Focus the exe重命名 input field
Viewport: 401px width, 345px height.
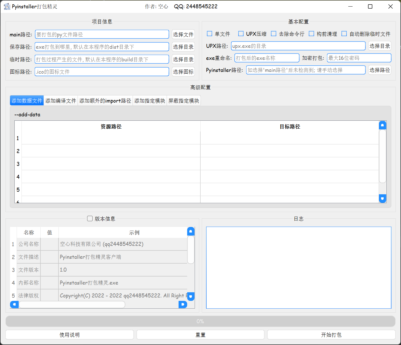pos(267,58)
